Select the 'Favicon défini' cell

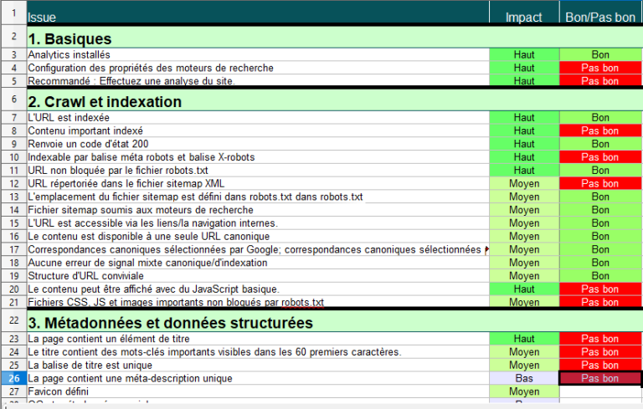pos(258,391)
